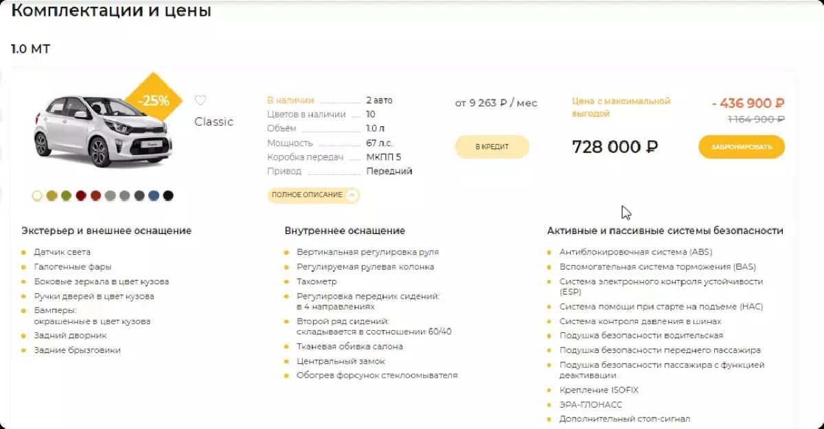Viewport: 824px width, 429px height.
Task: Select the green color swatch
Action: click(x=66, y=196)
